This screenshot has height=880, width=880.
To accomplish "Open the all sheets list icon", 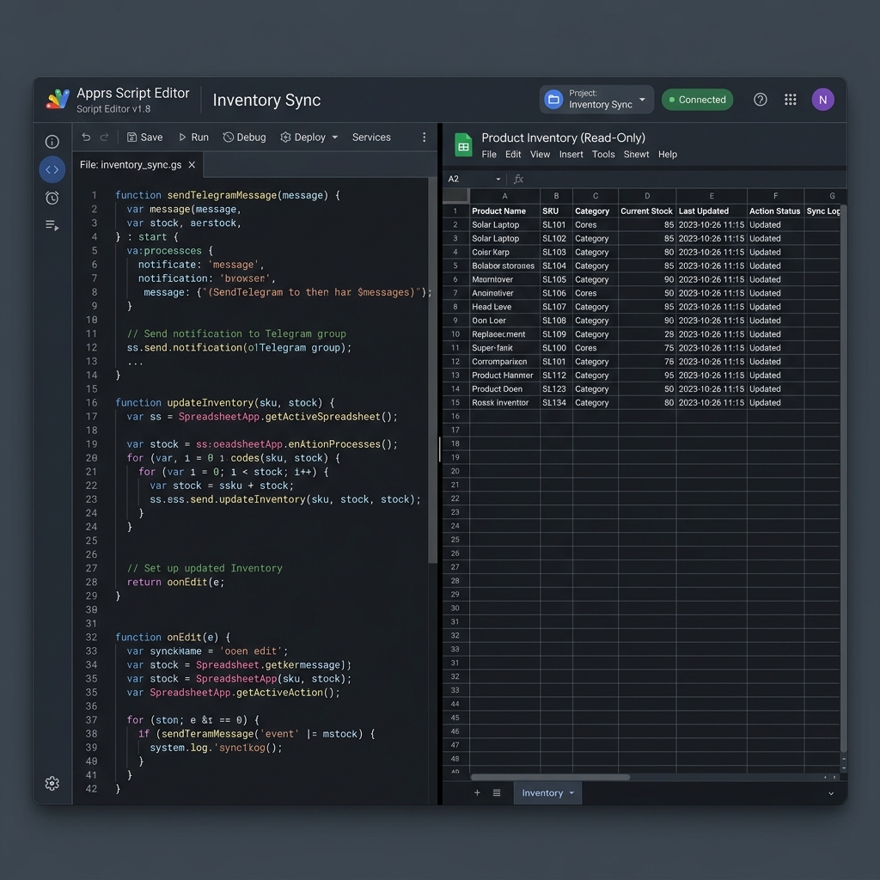I will [497, 792].
